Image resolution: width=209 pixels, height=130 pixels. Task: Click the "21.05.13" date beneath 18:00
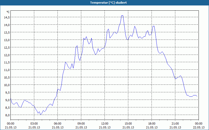[x=152, y=127]
